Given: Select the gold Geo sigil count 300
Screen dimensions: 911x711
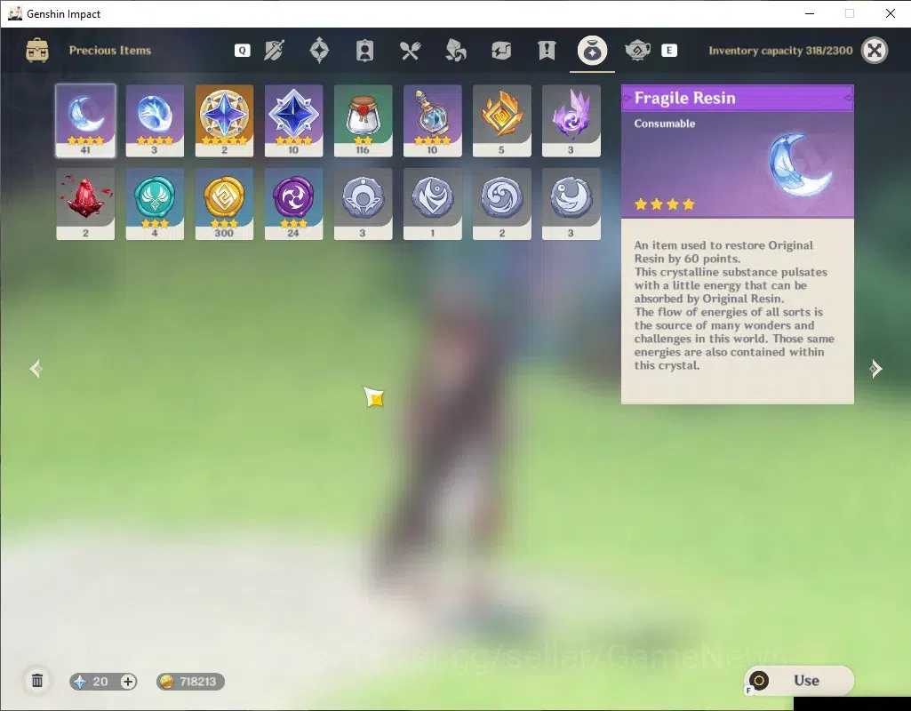Looking at the screenshot, I should [224, 204].
